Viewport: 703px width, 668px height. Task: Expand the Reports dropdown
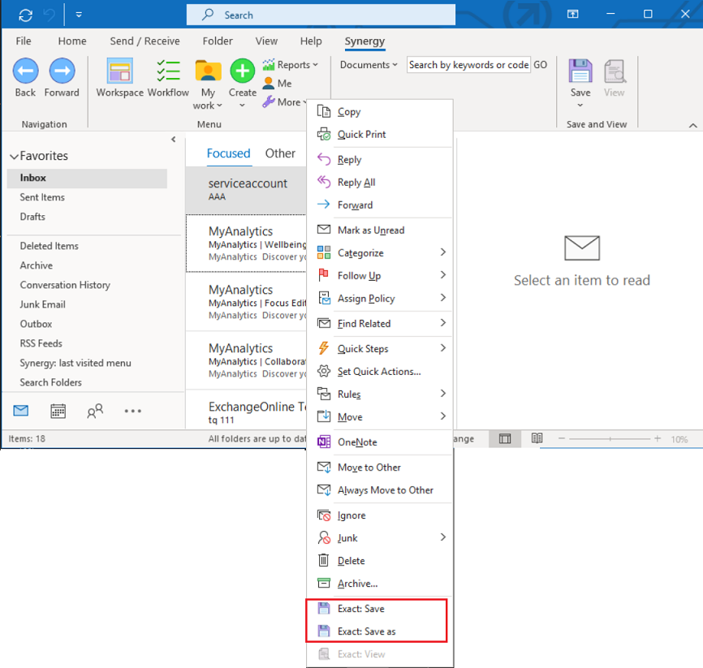pos(291,65)
